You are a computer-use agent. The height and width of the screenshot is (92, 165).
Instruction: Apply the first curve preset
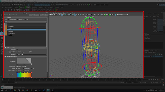(17, 66)
